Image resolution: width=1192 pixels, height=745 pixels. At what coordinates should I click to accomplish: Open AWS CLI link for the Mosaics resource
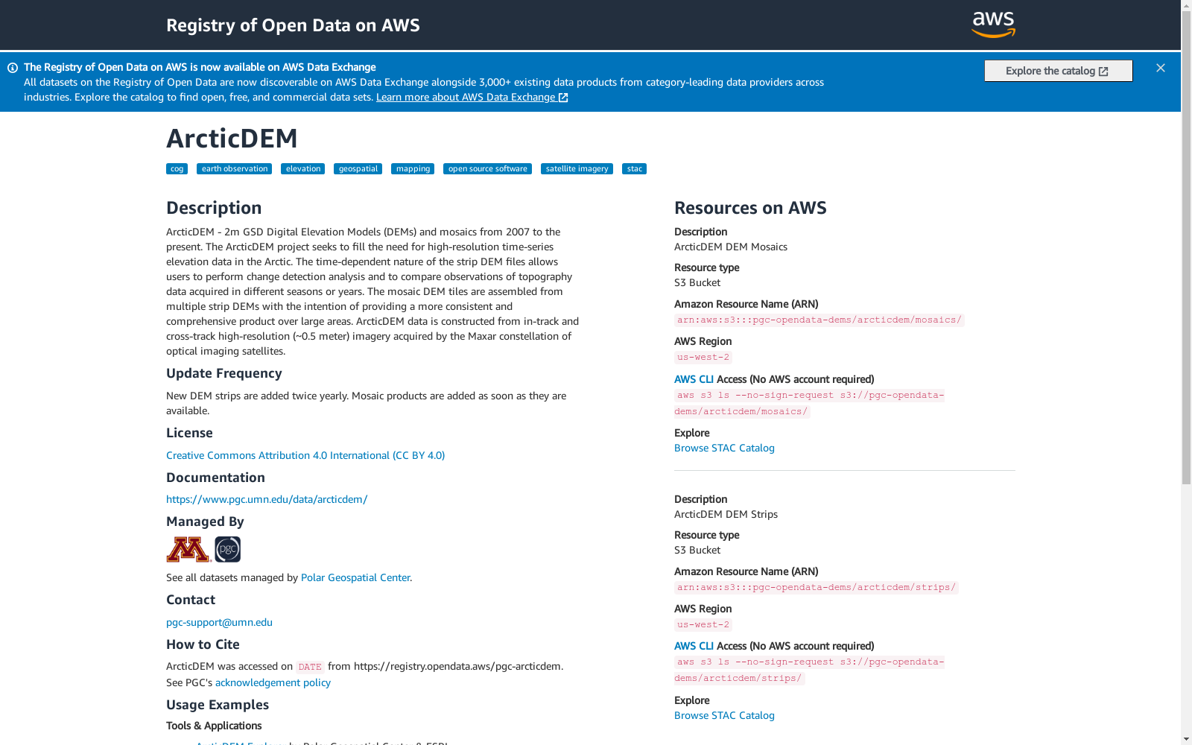[694, 379]
